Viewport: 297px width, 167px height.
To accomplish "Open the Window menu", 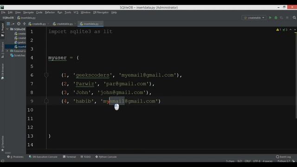I will pos(85,13).
